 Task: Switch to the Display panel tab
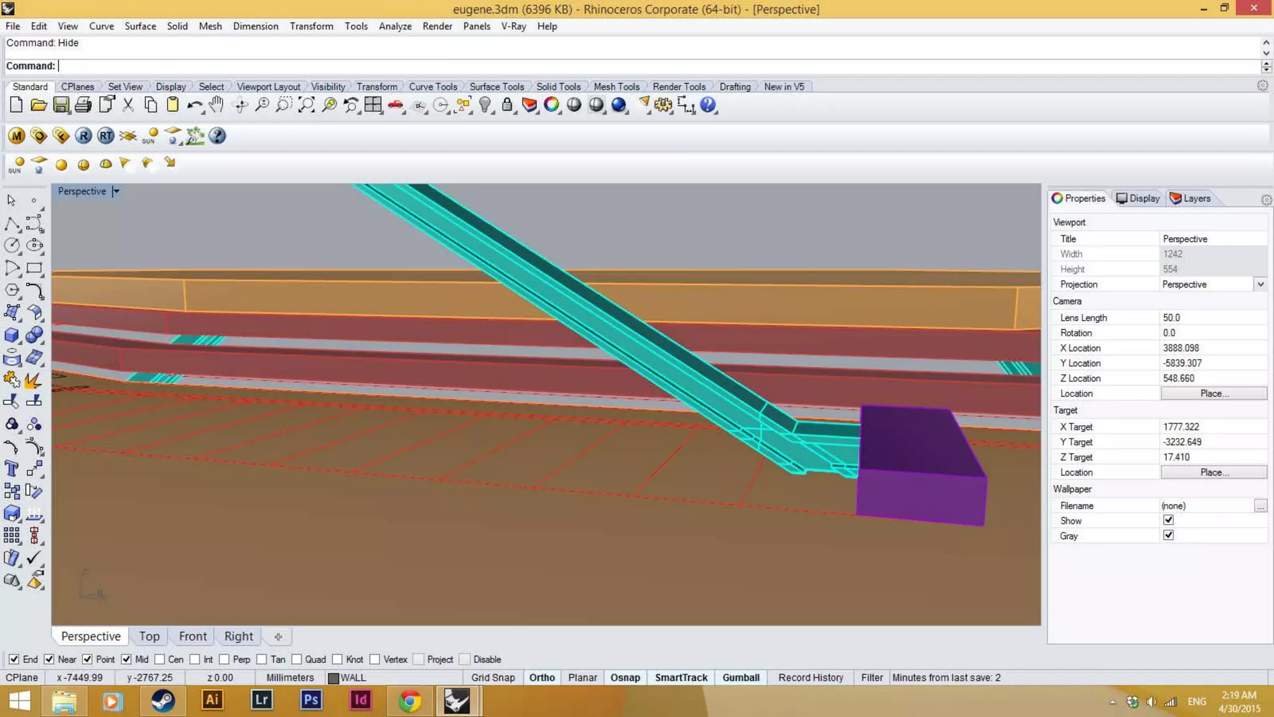pyautogui.click(x=1138, y=198)
